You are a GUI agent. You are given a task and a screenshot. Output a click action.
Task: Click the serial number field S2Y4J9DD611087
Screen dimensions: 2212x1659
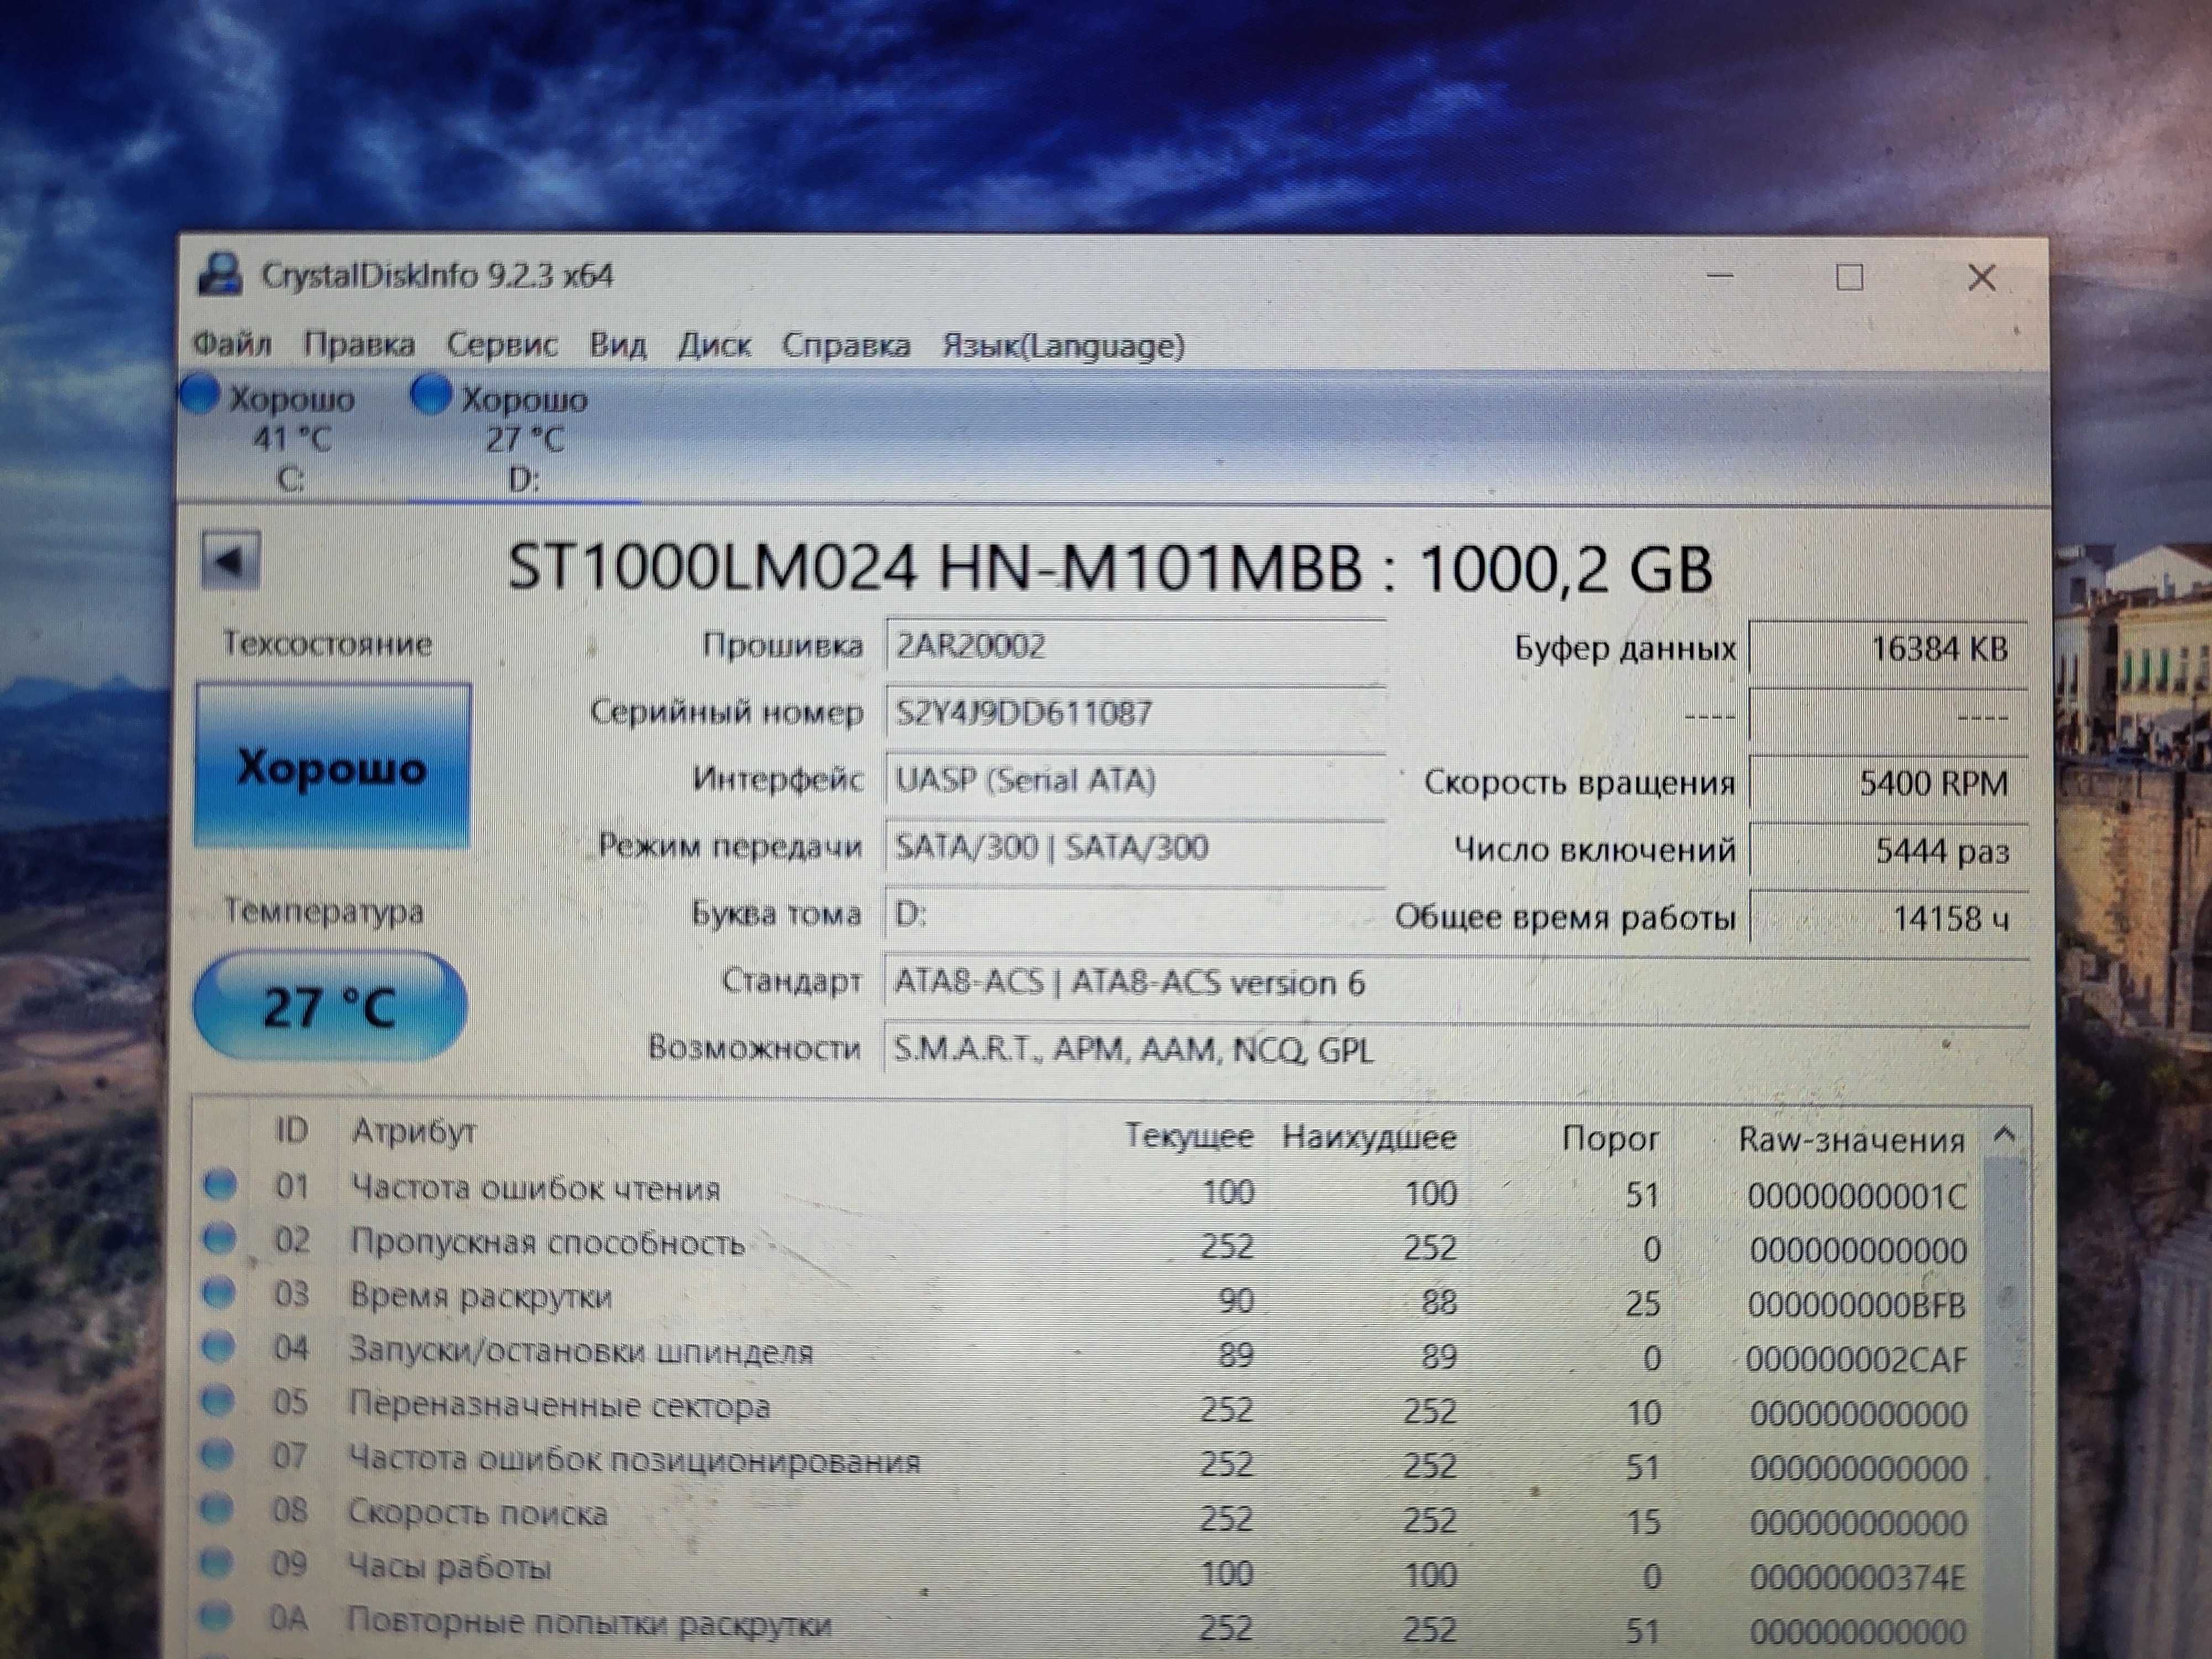pyautogui.click(x=1135, y=713)
